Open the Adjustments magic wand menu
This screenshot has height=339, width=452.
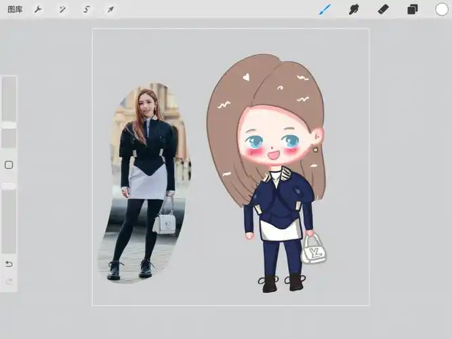(x=62, y=9)
